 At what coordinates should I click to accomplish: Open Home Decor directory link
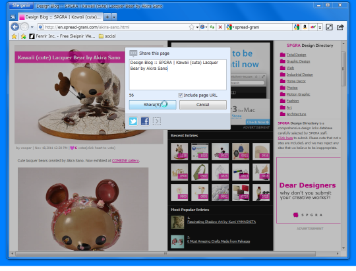(x=296, y=81)
